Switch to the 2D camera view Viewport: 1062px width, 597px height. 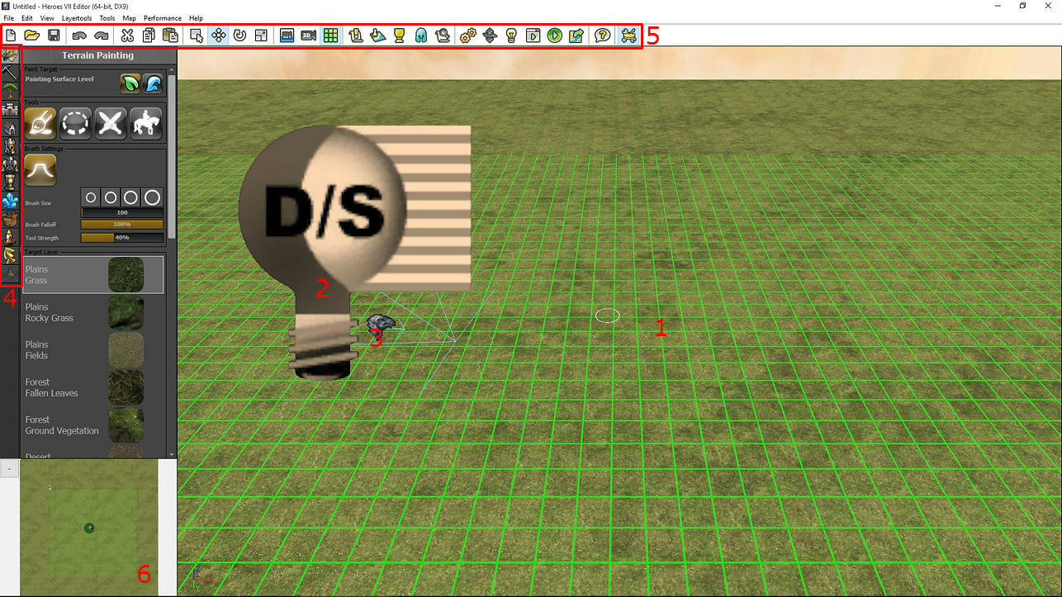click(x=309, y=36)
